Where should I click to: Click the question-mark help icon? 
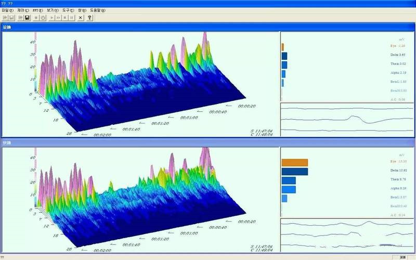[x=89, y=18]
